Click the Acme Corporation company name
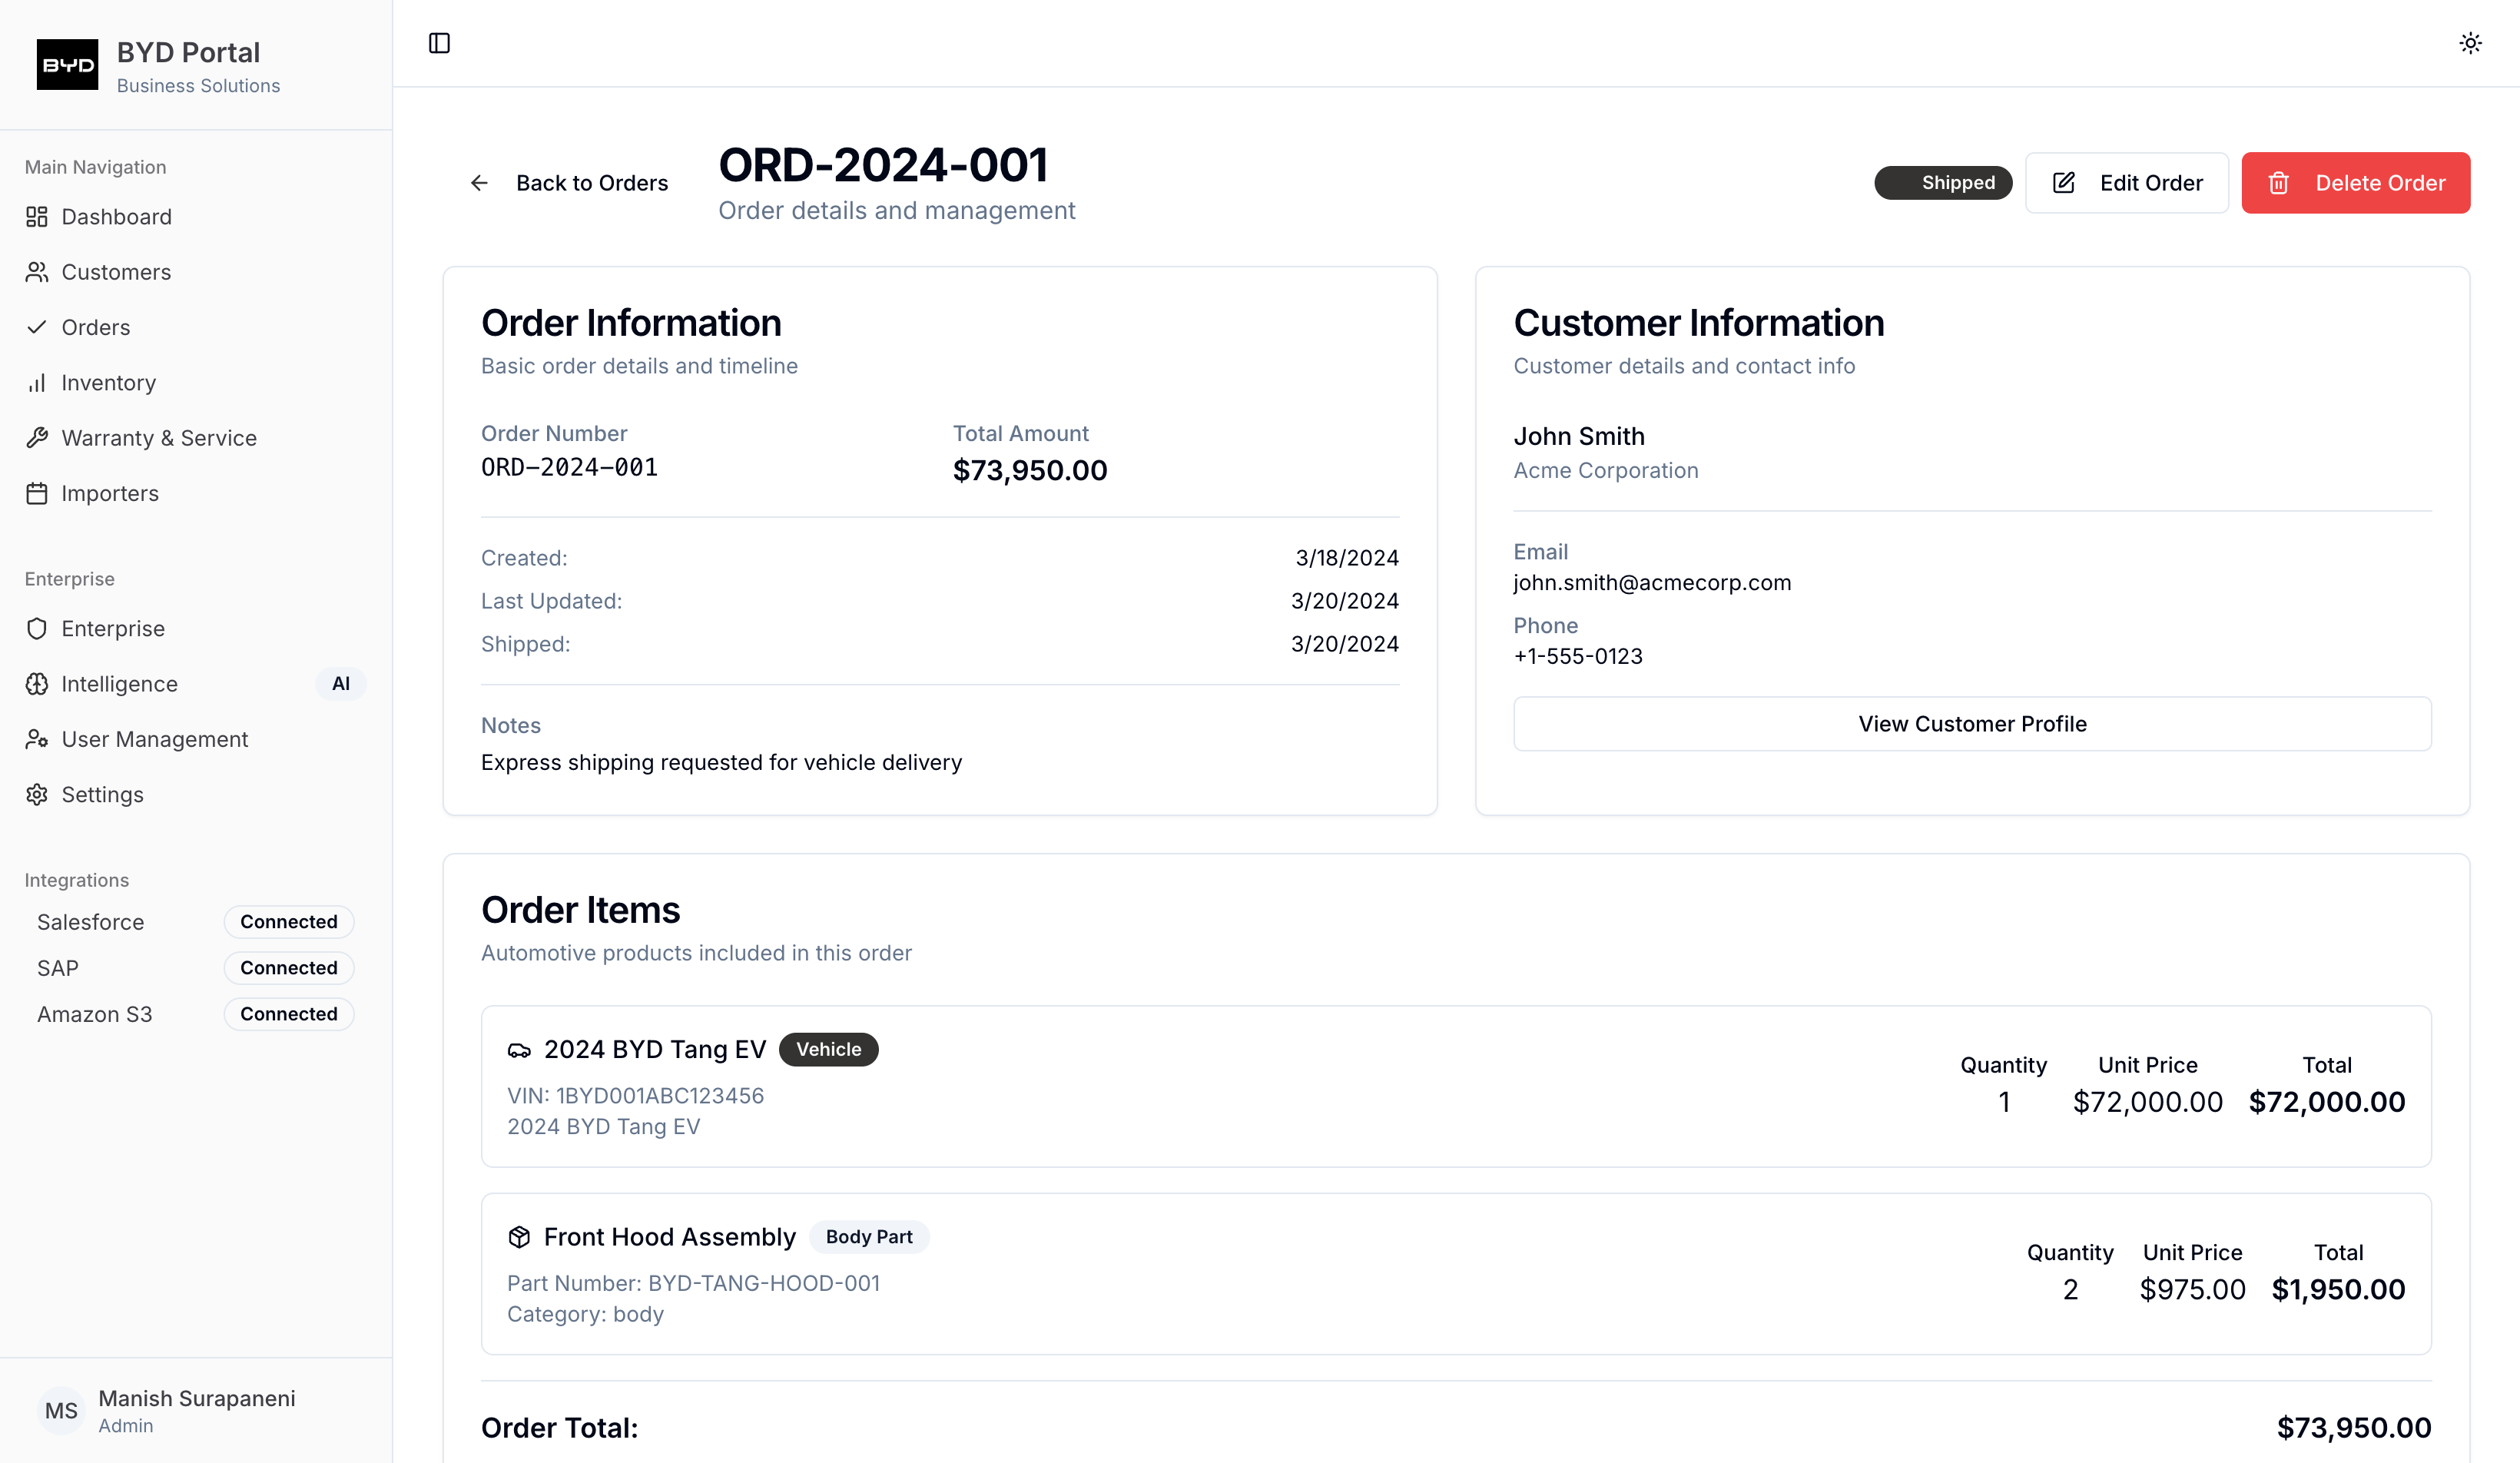The width and height of the screenshot is (2520, 1463). click(1606, 470)
